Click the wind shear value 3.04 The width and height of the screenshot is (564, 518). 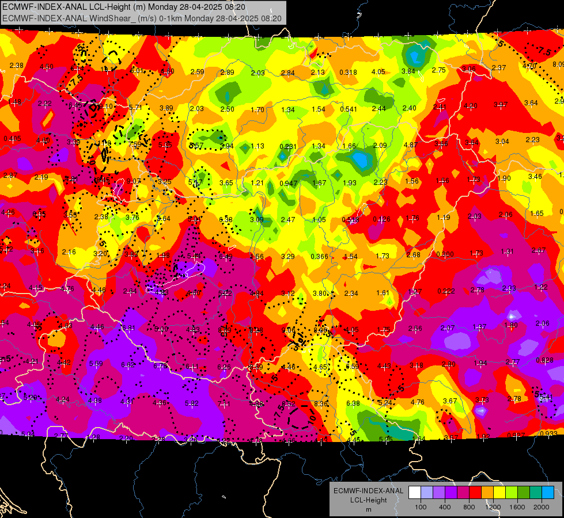click(502, 141)
